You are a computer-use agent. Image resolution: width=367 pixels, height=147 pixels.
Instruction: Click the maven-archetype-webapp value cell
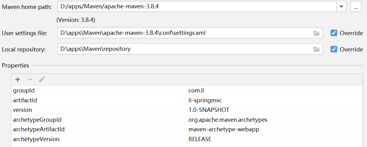pyautogui.click(x=274, y=129)
